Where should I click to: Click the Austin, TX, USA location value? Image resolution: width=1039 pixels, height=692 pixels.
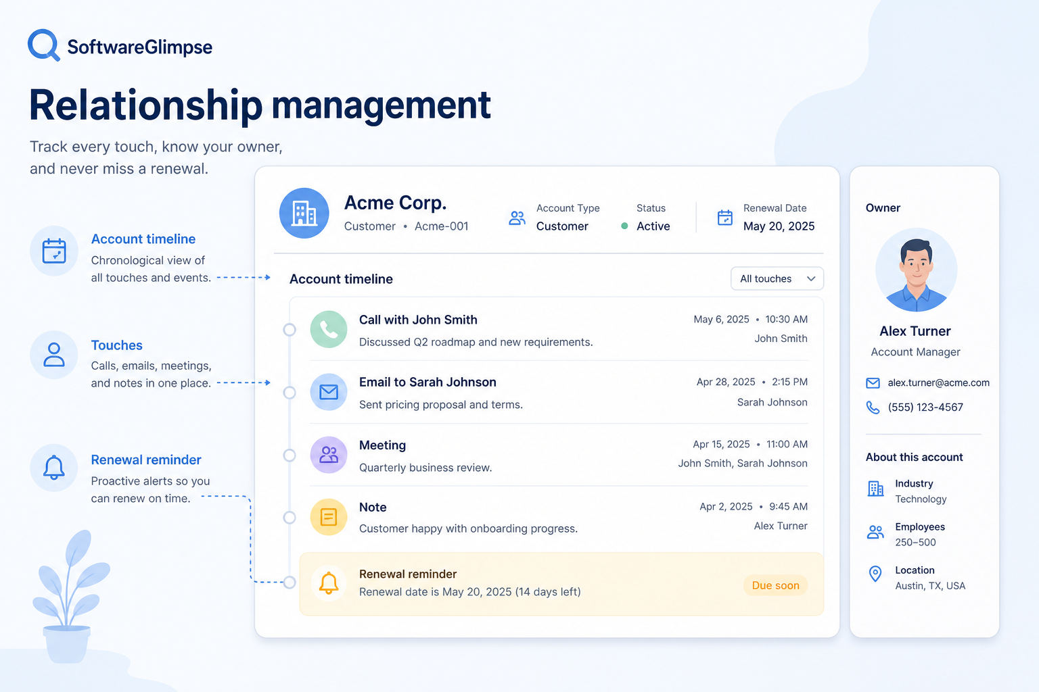point(930,586)
